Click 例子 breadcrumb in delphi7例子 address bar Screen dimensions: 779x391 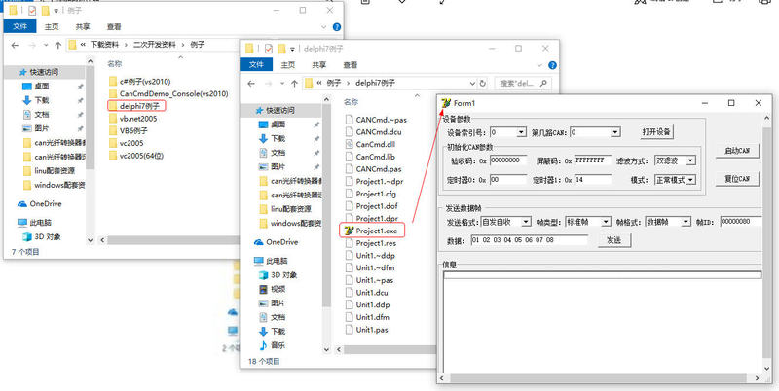pos(333,84)
